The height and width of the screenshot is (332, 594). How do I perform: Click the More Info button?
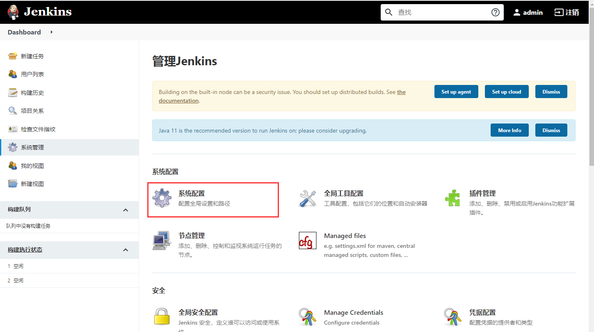[x=509, y=130]
